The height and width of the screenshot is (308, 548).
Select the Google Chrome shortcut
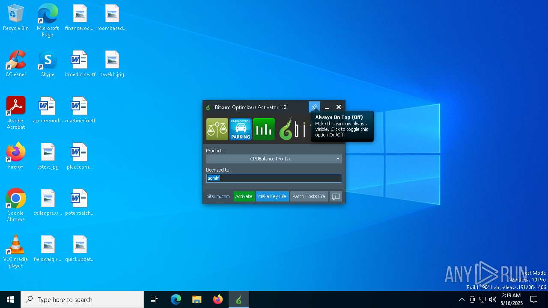(x=16, y=205)
